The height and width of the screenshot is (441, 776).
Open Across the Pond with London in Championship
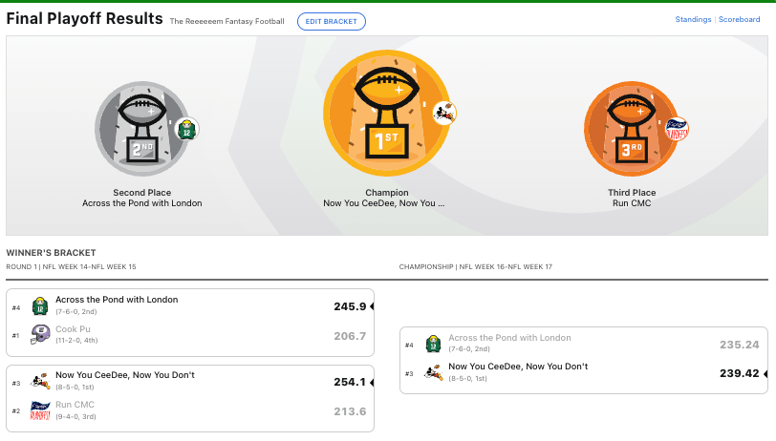(x=509, y=338)
